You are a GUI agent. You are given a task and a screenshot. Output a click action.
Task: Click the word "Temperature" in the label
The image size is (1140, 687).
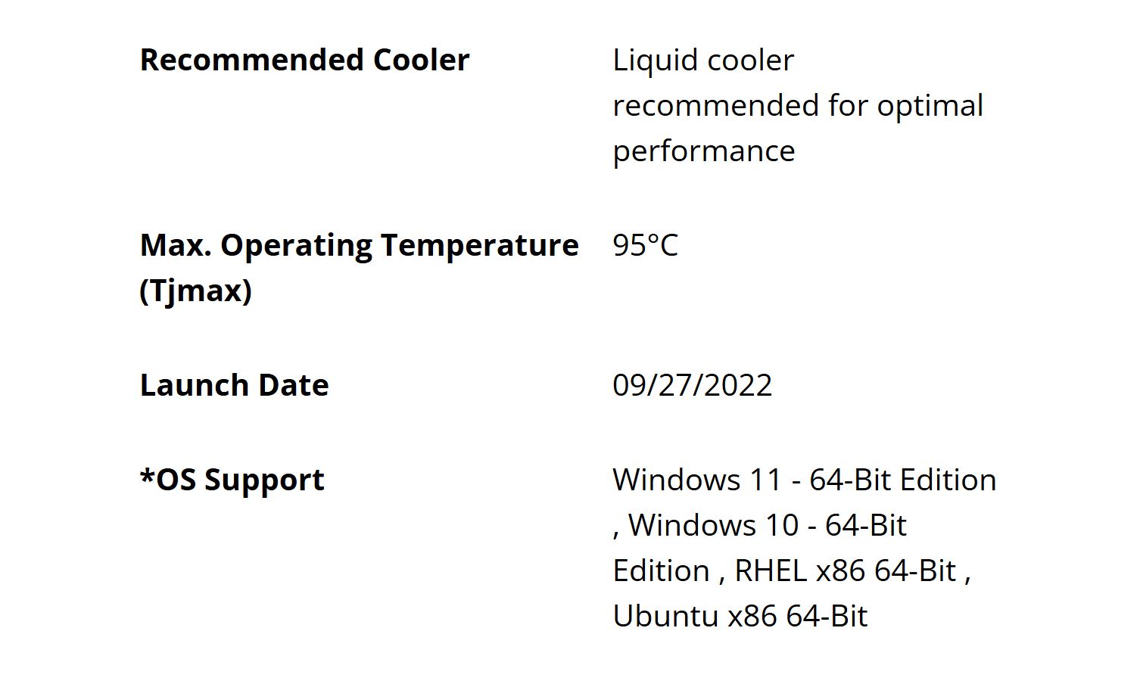(479, 245)
